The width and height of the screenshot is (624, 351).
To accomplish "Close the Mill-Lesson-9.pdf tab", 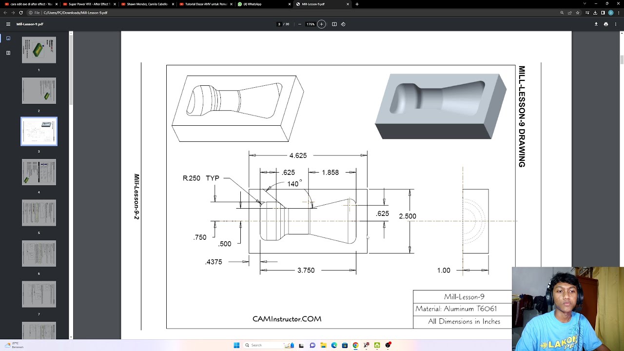I will [x=348, y=4].
